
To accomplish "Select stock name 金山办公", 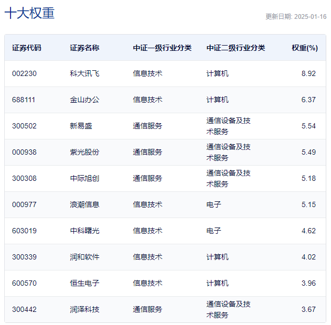I will click(x=84, y=100).
